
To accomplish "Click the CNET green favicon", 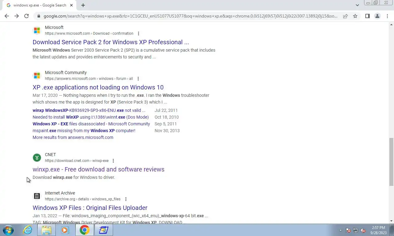I will (37, 158).
